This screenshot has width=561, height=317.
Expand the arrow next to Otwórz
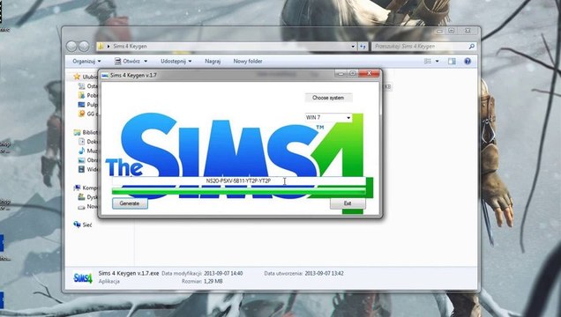146,62
